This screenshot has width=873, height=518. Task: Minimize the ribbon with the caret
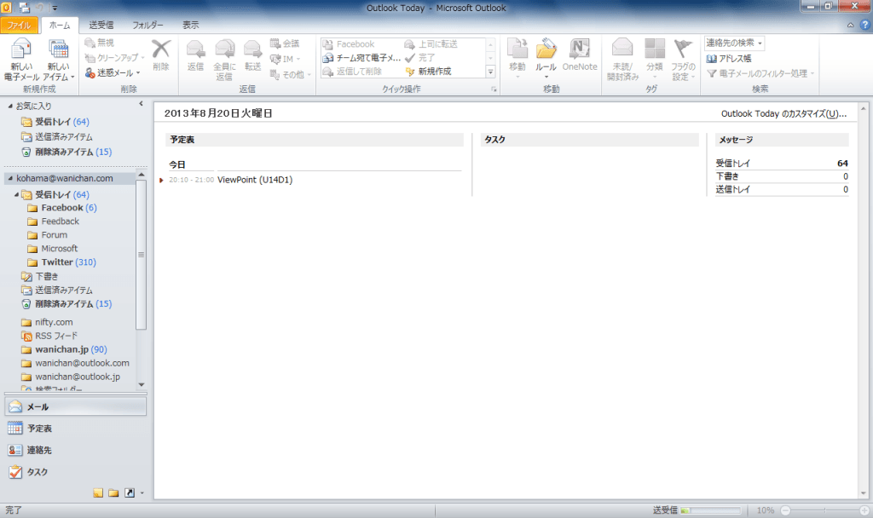(x=850, y=25)
